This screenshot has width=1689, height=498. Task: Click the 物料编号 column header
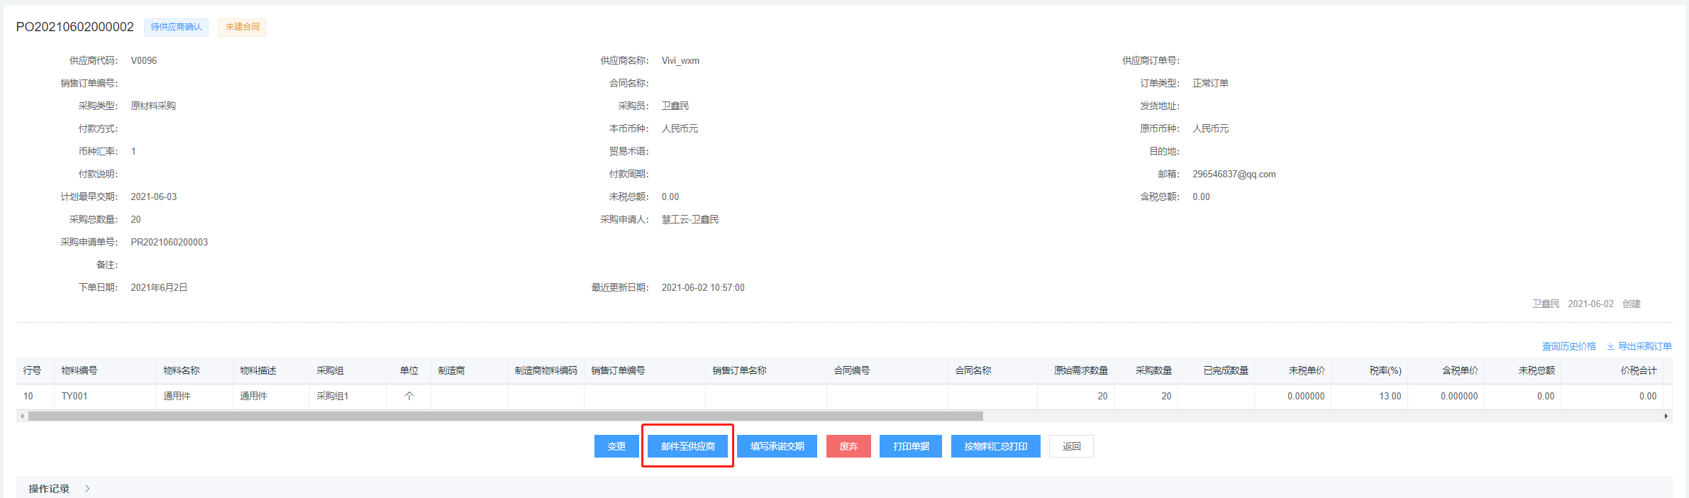tap(79, 370)
